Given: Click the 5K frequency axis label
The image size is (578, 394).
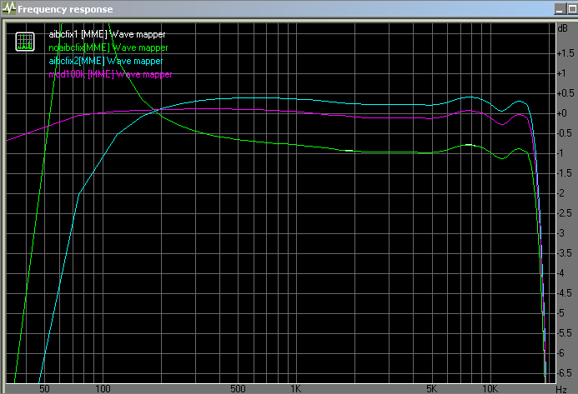Looking at the screenshot, I should [x=432, y=389].
